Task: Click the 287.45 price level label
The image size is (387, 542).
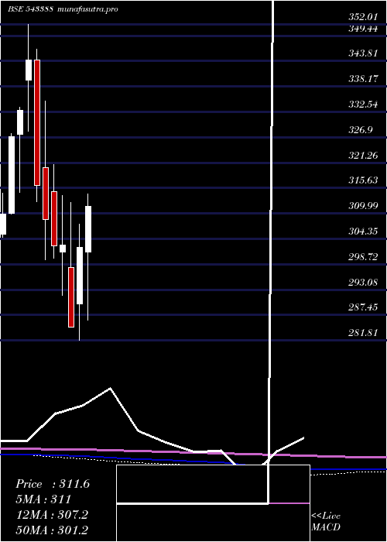Action: click(363, 307)
